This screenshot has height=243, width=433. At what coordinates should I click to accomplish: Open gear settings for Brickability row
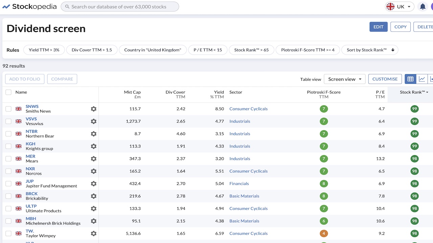(94, 196)
